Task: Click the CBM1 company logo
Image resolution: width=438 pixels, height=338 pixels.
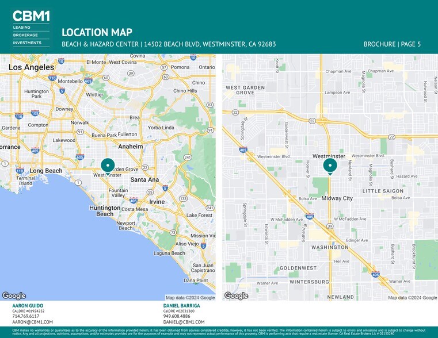Action: (x=31, y=16)
